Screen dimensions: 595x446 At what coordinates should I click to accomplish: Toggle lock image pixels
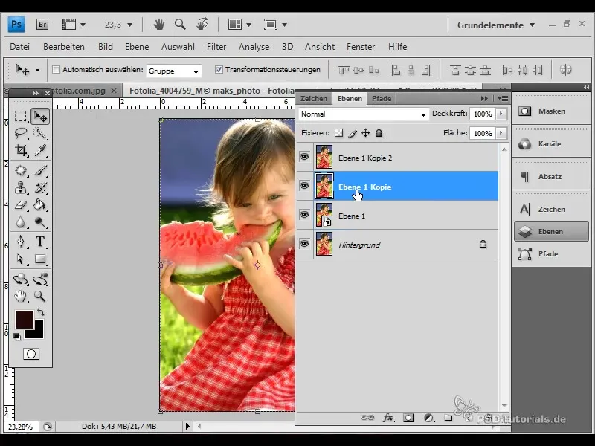(x=353, y=133)
